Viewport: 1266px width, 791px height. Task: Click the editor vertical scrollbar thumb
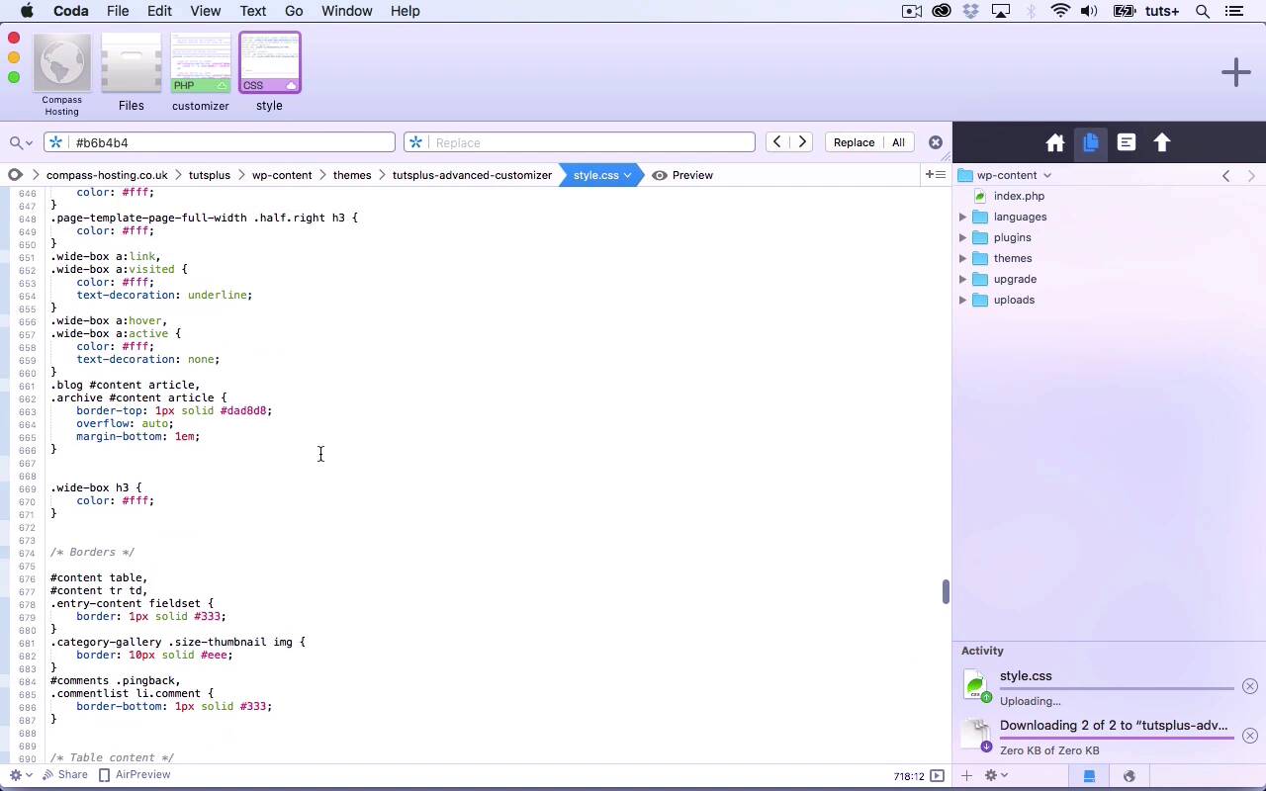coord(946,591)
